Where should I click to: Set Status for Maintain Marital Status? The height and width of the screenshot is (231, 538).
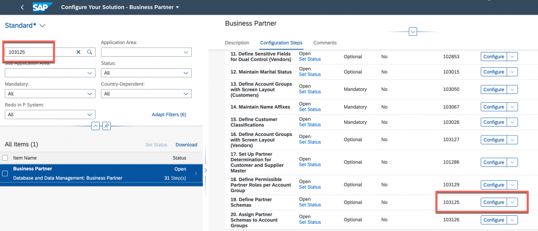pyautogui.click(x=310, y=75)
